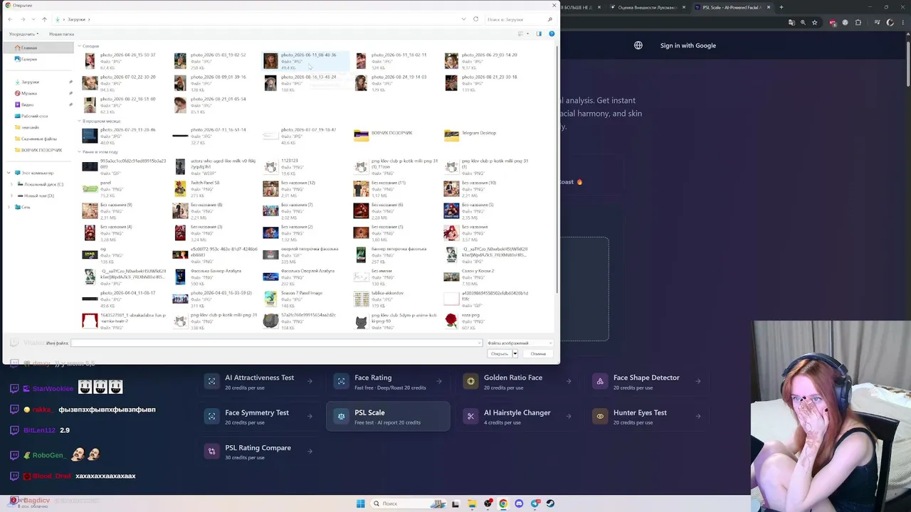Open the new tab plus button in Chrome
911x512 pixels.
coord(781,7)
